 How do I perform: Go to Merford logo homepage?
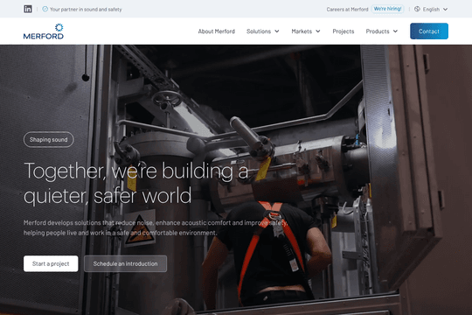(x=44, y=31)
